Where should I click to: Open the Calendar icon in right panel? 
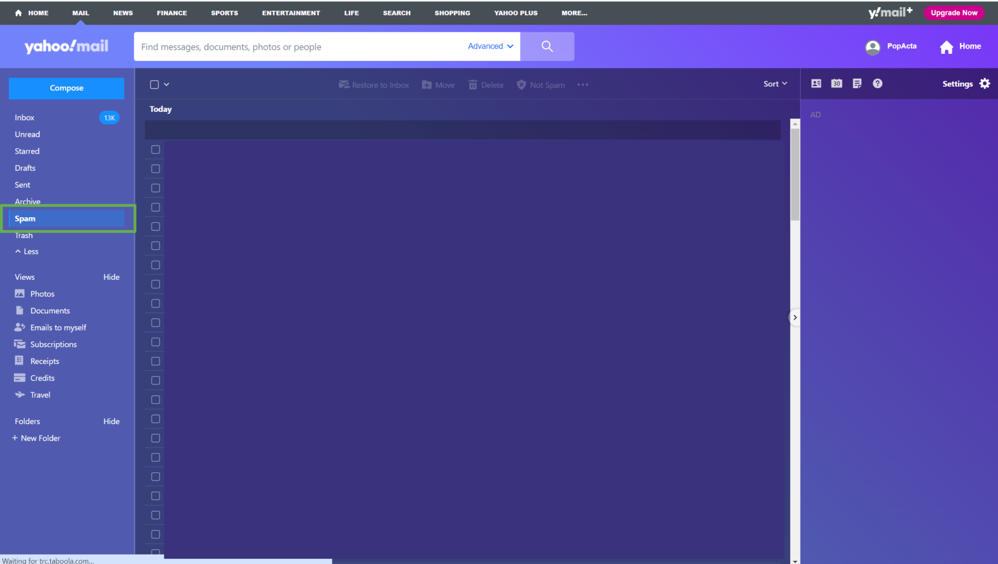tap(837, 84)
